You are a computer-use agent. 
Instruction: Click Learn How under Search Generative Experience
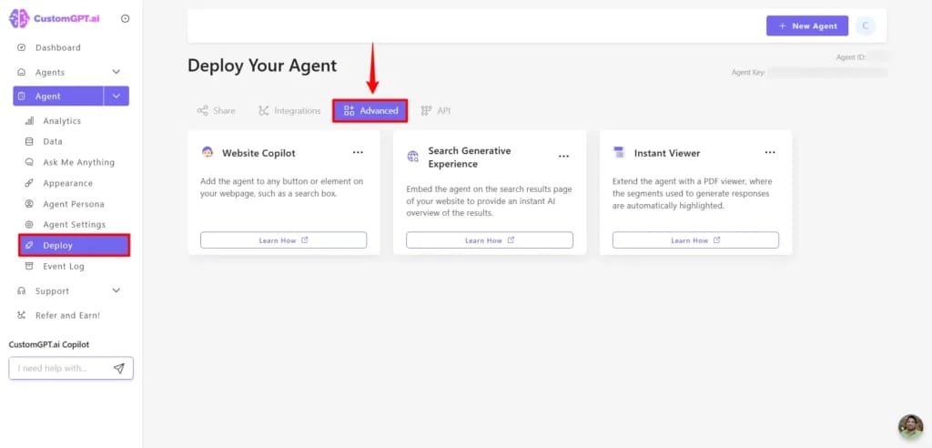click(x=490, y=240)
